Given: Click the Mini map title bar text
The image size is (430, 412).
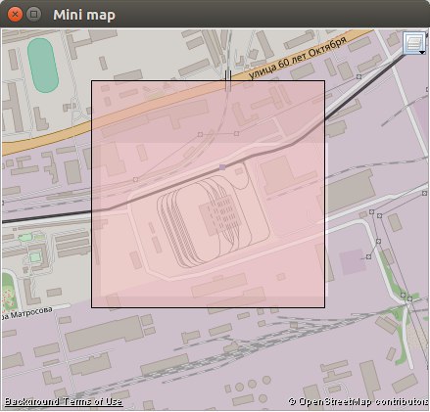Looking at the screenshot, I should [84, 15].
